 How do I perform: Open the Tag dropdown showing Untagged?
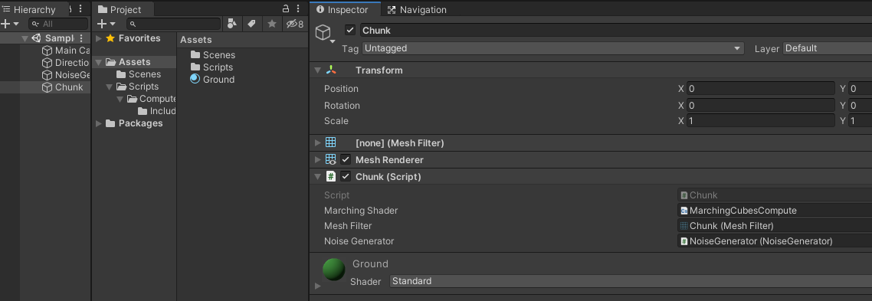tap(552, 48)
